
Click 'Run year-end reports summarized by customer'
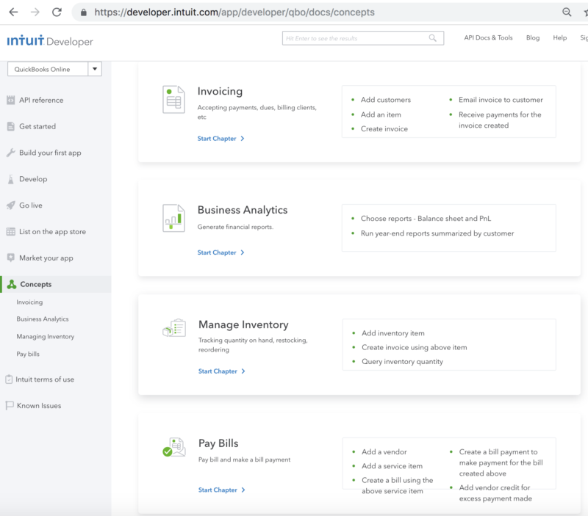pyautogui.click(x=437, y=233)
